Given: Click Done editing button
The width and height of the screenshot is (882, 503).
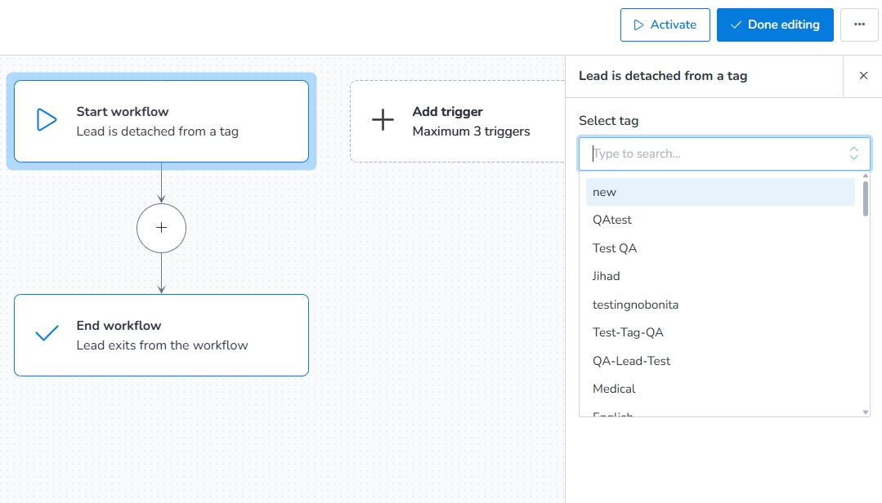Looking at the screenshot, I should [x=775, y=24].
